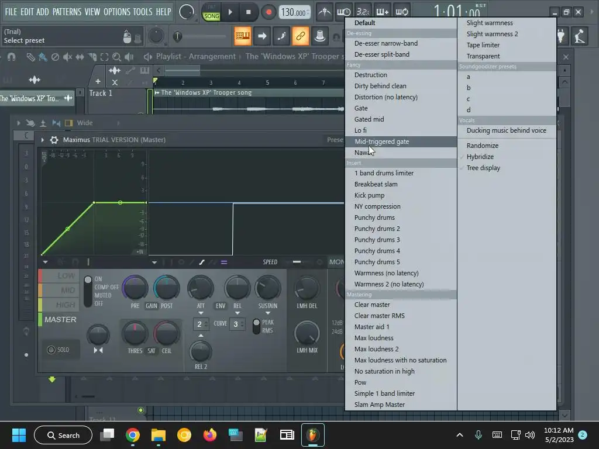
Task: Select the zoom magnifier tool in the Playlist
Action: click(116, 57)
